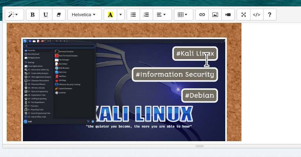This screenshot has width=301, height=157.
Task: Click Terminal Emulator entry in Kali screenshot
Action: [x=64, y=51]
